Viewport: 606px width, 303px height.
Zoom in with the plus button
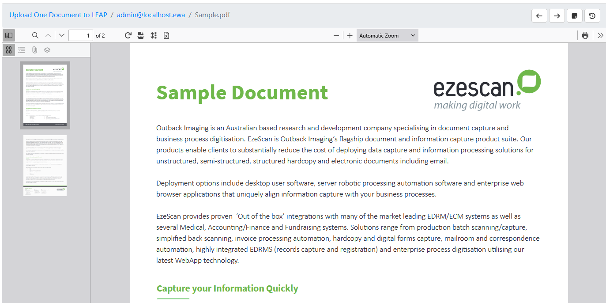tap(350, 36)
